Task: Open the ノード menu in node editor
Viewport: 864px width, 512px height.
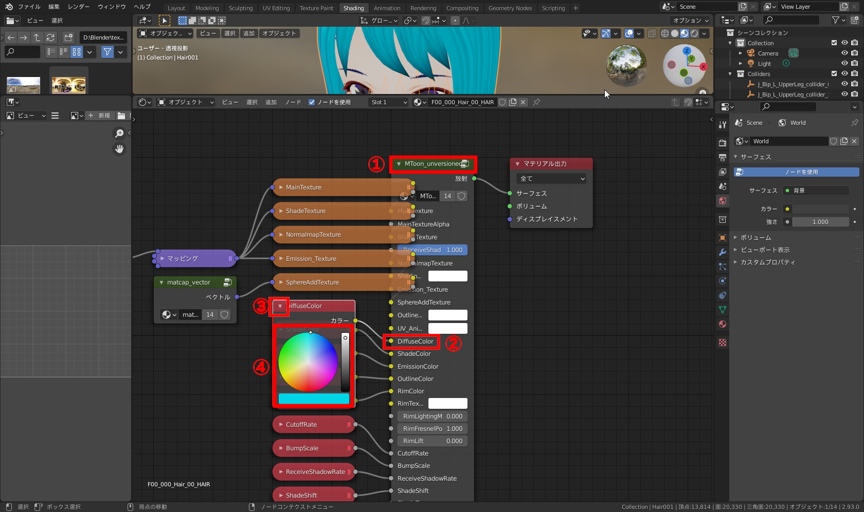Action: click(293, 102)
